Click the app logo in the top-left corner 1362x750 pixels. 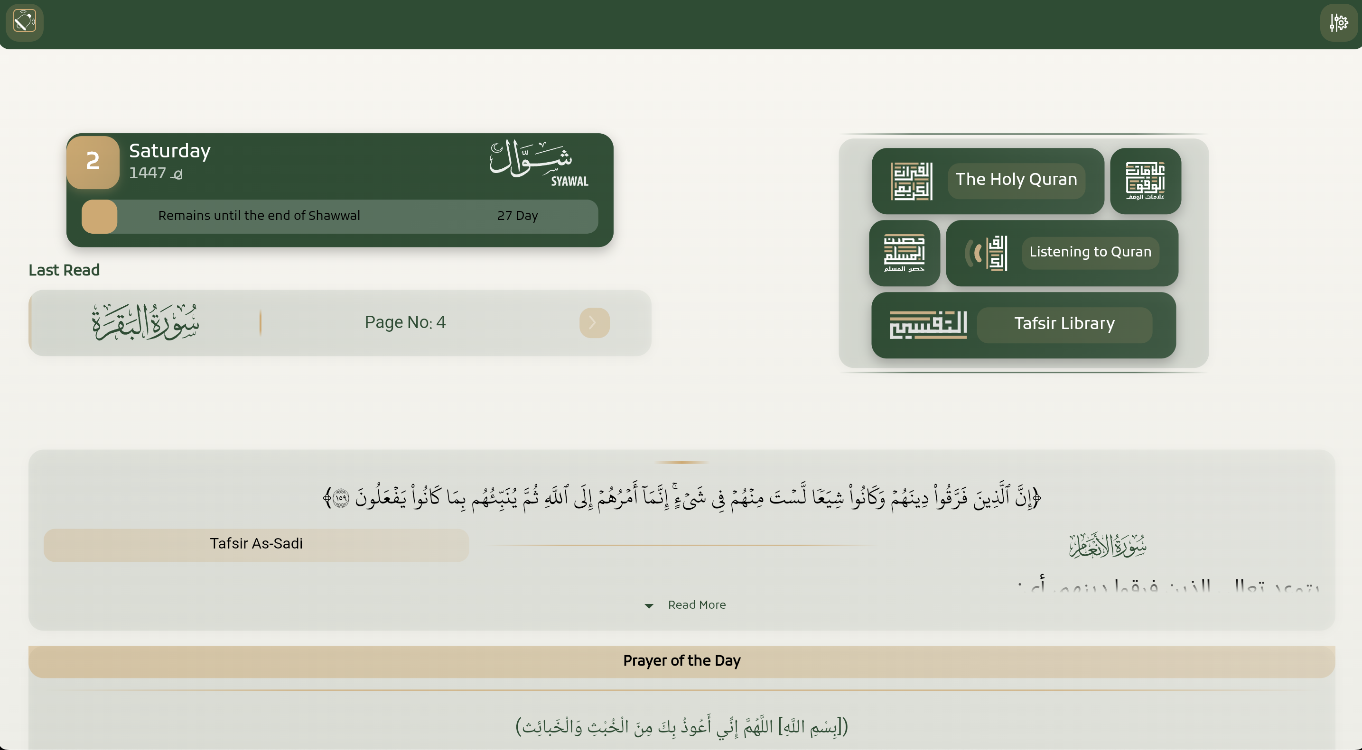(24, 22)
